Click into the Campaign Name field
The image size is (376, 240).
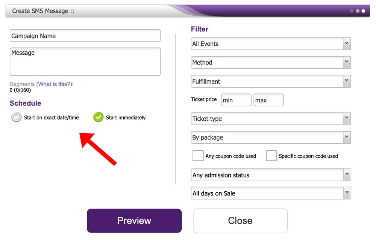pos(85,36)
